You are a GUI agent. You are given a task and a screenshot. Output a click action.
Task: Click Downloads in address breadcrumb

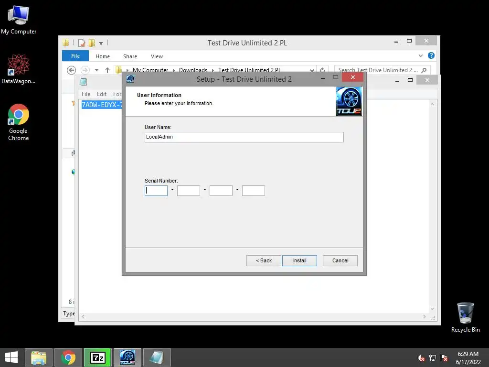(193, 70)
